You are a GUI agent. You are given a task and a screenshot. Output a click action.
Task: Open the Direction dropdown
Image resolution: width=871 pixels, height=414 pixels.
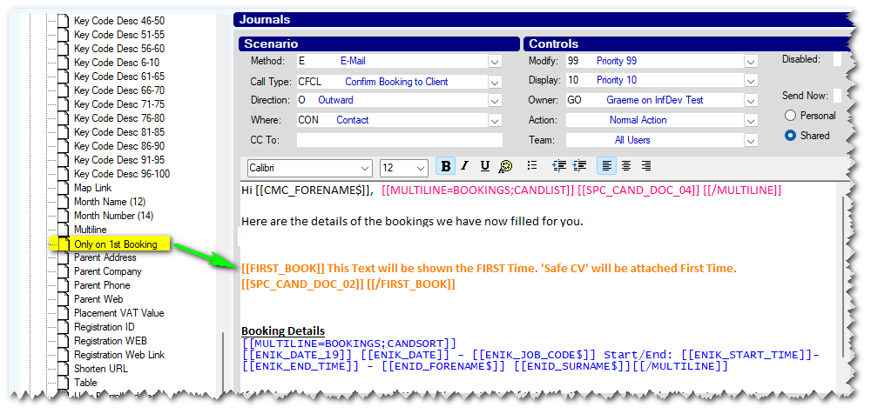pos(495,101)
